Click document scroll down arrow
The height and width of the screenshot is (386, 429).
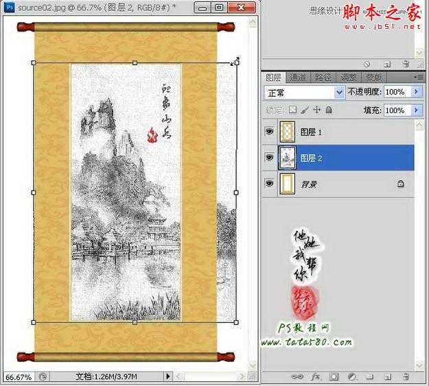pyautogui.click(x=253, y=365)
